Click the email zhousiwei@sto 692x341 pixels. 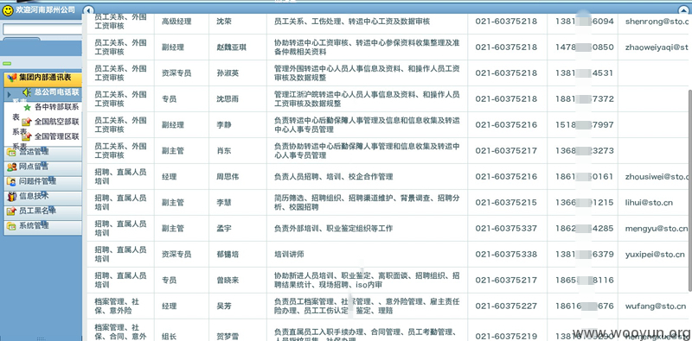[x=657, y=177]
